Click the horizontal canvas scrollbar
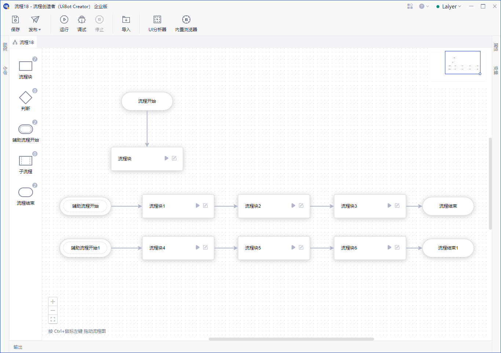 [x=291, y=339]
